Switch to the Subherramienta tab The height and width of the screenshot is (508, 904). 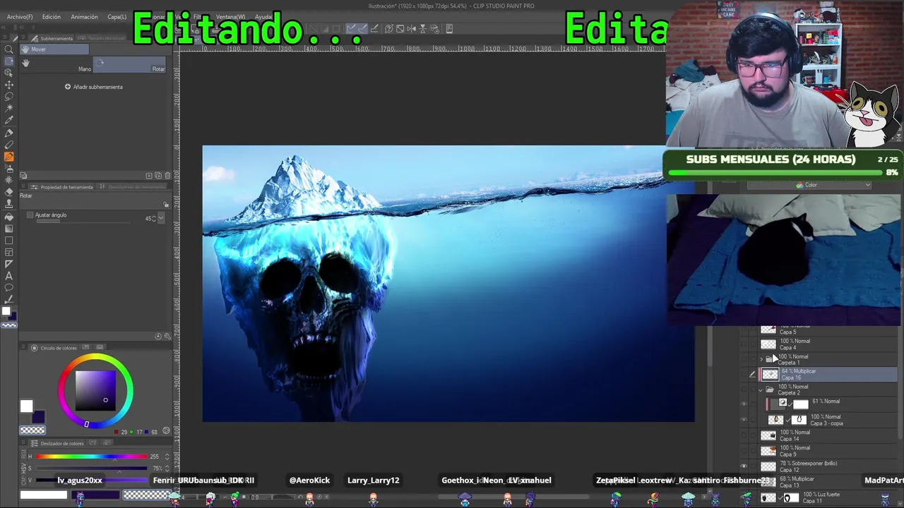53,38
